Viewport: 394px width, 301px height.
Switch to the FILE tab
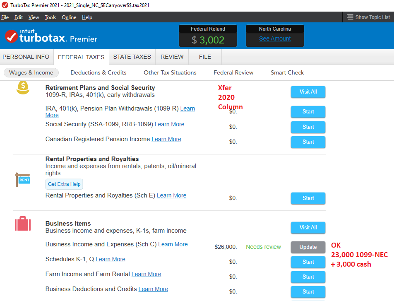click(x=205, y=57)
